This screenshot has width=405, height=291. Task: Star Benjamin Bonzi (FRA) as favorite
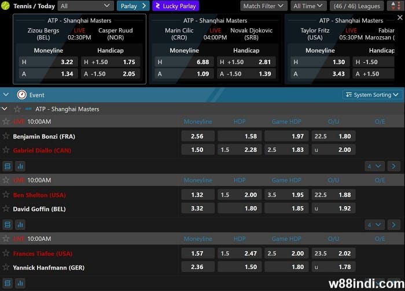(6, 136)
